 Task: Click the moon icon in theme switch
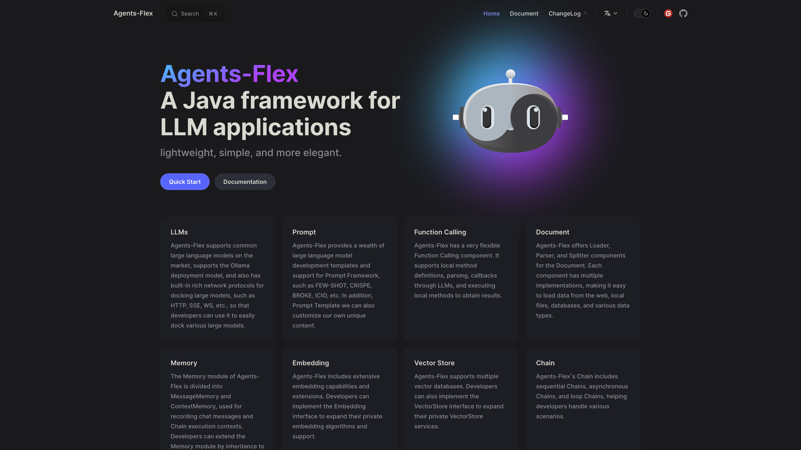(x=646, y=13)
